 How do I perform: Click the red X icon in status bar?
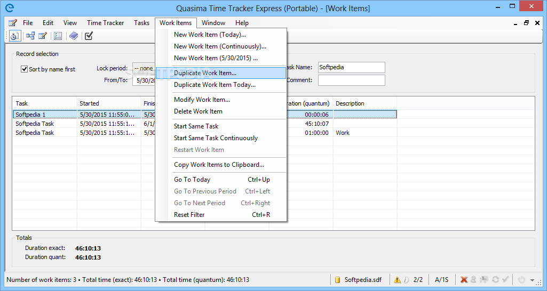pyautogui.click(x=464, y=279)
